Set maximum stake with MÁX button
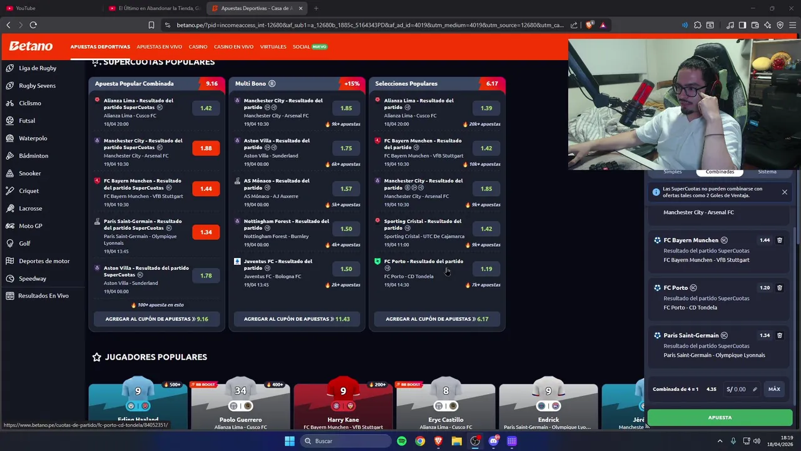This screenshot has height=451, width=801. point(774,389)
